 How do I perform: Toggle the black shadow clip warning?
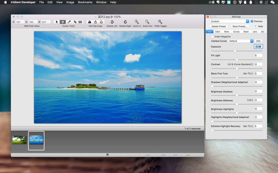click(90, 22)
